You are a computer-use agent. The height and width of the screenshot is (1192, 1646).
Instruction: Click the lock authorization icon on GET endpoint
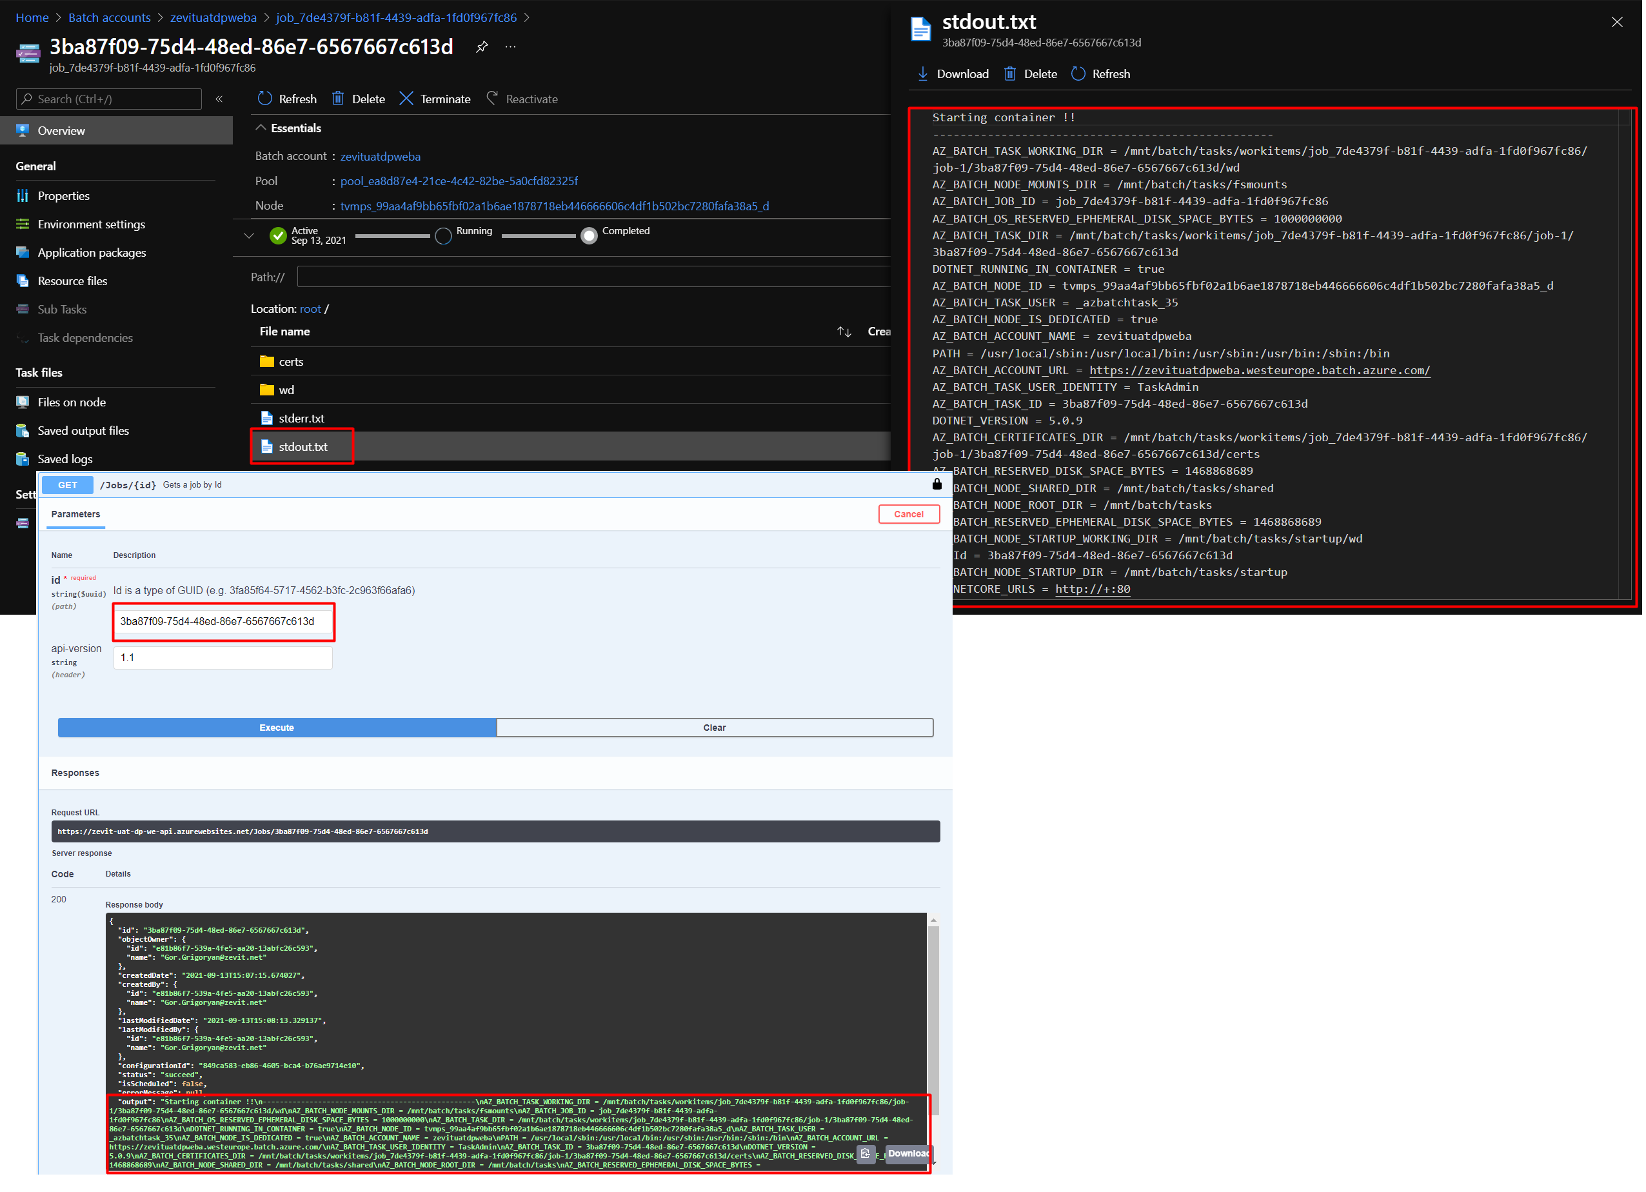point(938,485)
